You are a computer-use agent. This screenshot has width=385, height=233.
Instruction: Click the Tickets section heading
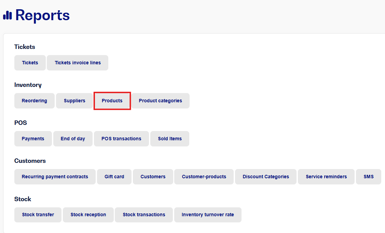pos(25,47)
